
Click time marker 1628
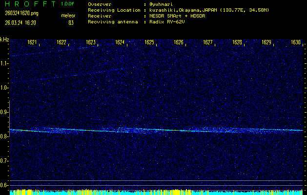tap(237, 42)
